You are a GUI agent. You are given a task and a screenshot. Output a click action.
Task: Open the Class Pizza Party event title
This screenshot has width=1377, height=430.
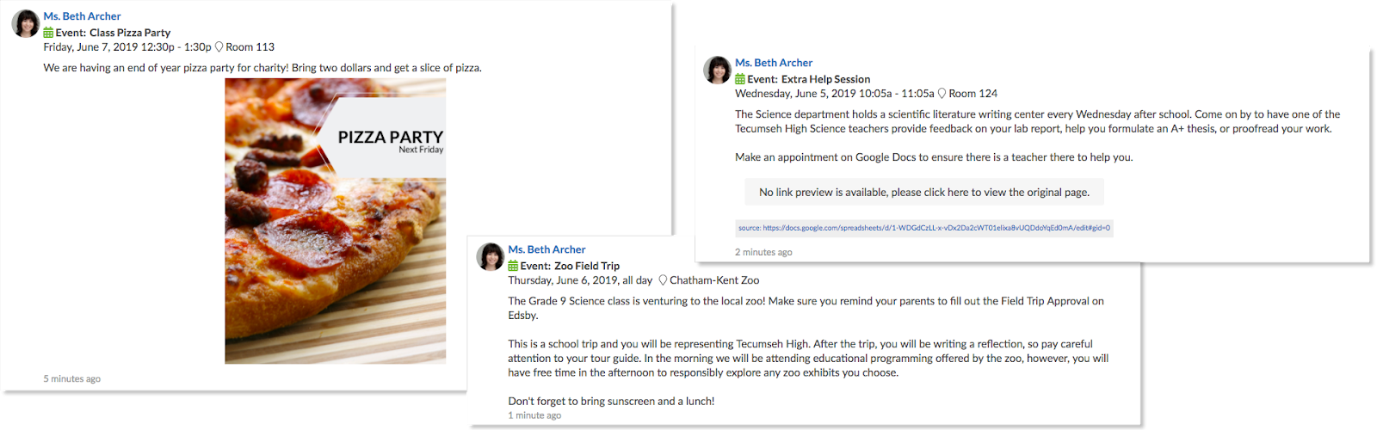(x=130, y=33)
